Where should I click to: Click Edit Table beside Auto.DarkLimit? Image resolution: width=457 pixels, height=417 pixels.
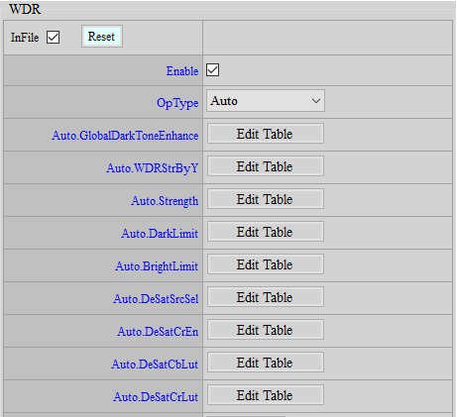pos(266,232)
